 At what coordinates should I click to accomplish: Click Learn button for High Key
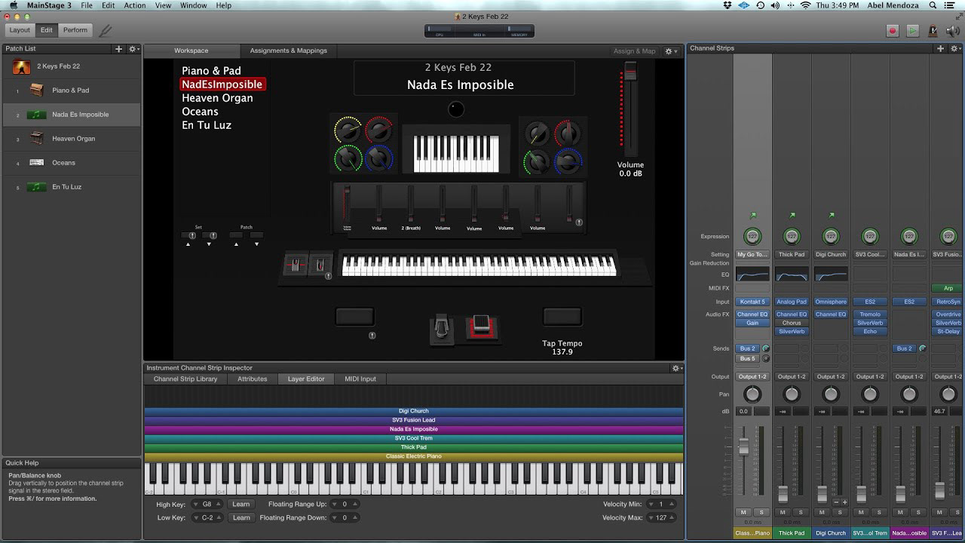pos(240,505)
